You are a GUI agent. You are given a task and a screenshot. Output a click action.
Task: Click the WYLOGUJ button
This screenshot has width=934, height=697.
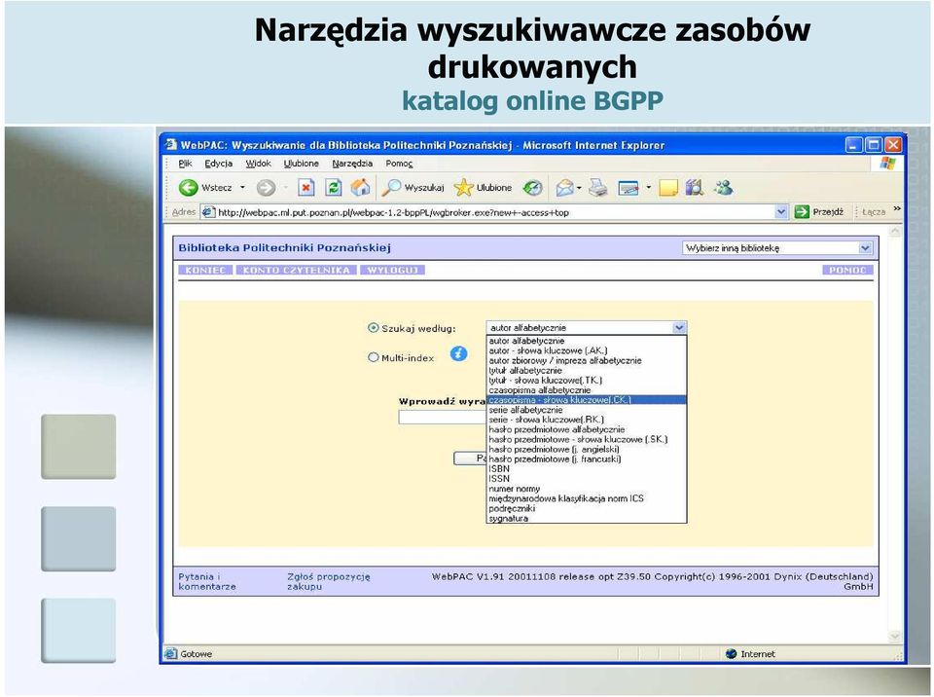point(392,270)
